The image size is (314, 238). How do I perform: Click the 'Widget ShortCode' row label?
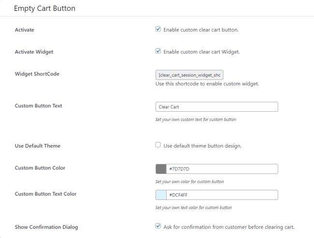[37, 74]
